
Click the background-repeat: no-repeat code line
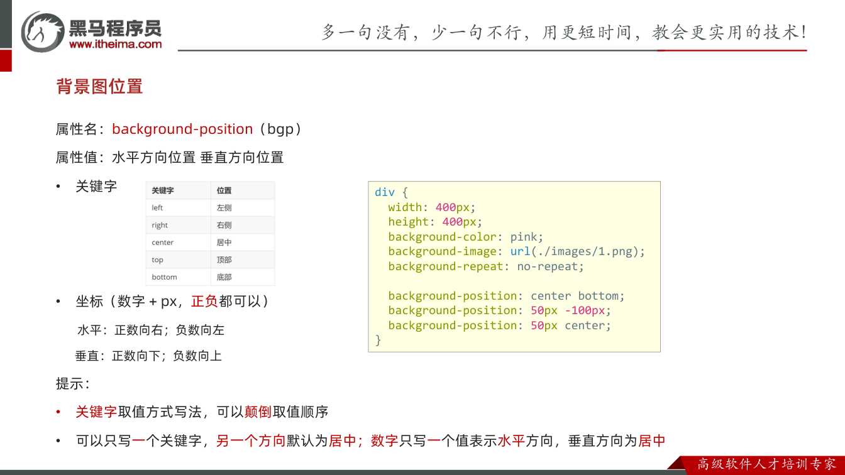pos(486,266)
